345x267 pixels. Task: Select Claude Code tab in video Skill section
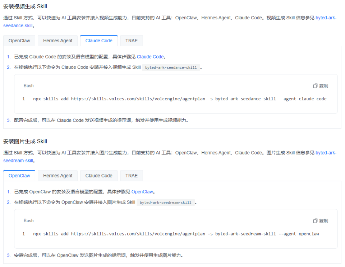point(99,41)
